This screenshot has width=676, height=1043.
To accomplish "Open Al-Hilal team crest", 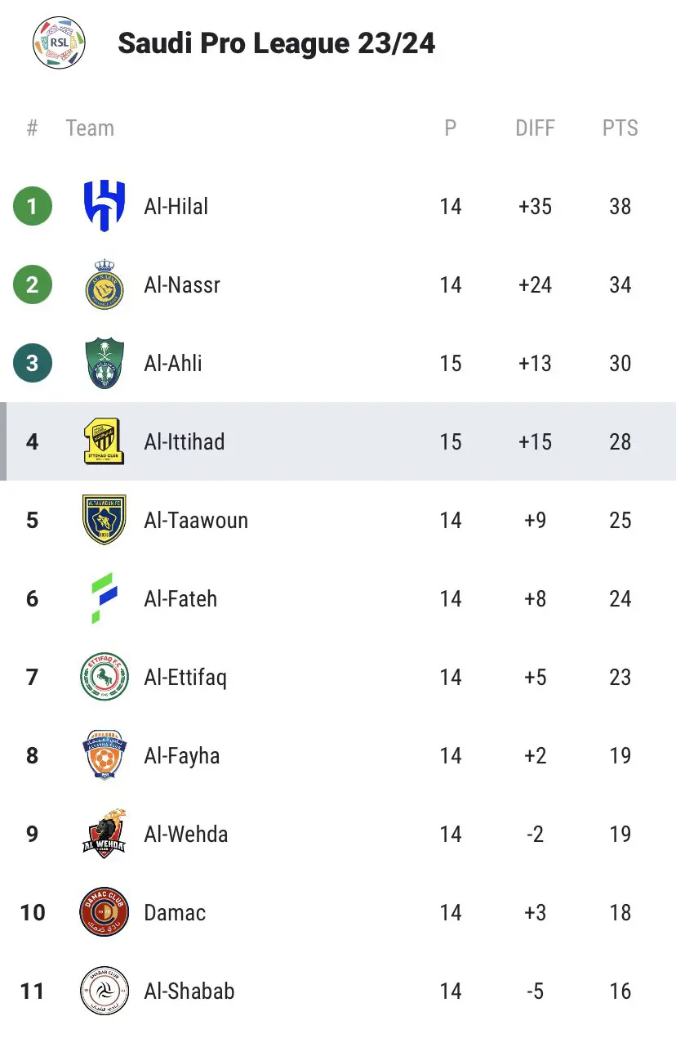I will point(105,206).
